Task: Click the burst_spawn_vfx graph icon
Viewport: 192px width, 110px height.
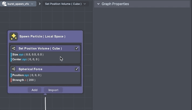Action: point(4,4)
